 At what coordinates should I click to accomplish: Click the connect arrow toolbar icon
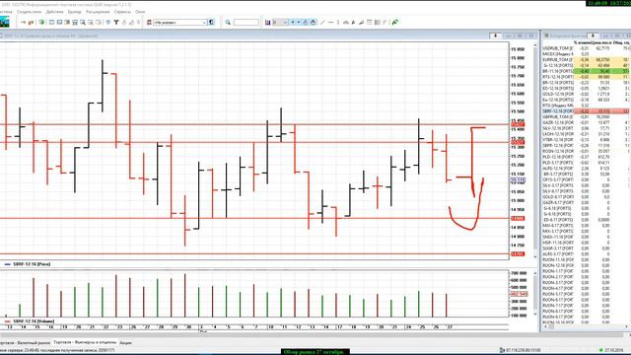click(x=23, y=22)
